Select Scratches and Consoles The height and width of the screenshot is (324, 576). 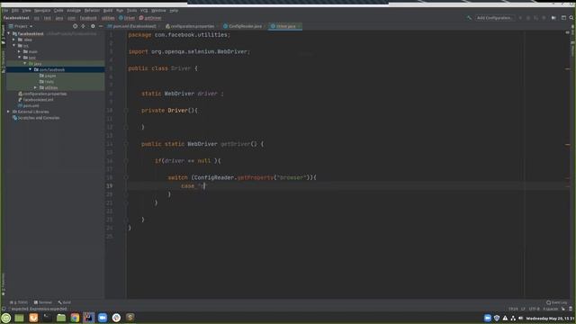[x=36, y=118]
